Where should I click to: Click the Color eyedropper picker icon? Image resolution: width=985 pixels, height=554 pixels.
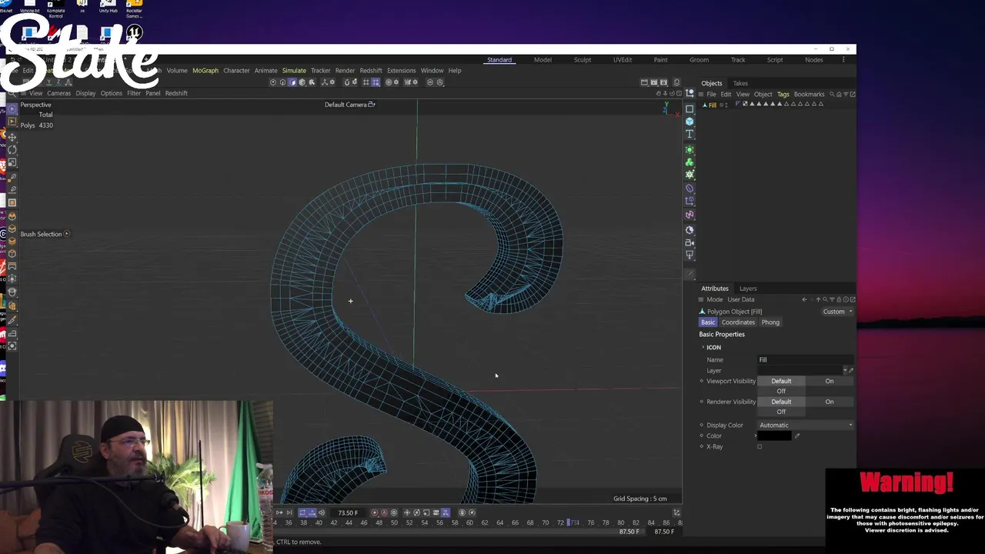pyautogui.click(x=797, y=436)
